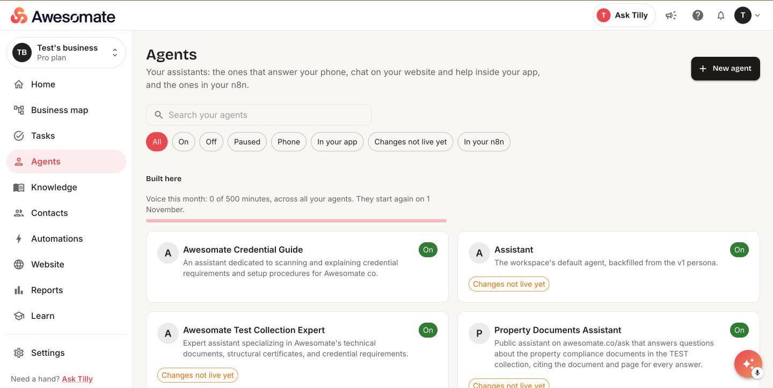Image resolution: width=773 pixels, height=388 pixels.
Task: Click Changes not live yet badge on Assistant
Action: 509,284
